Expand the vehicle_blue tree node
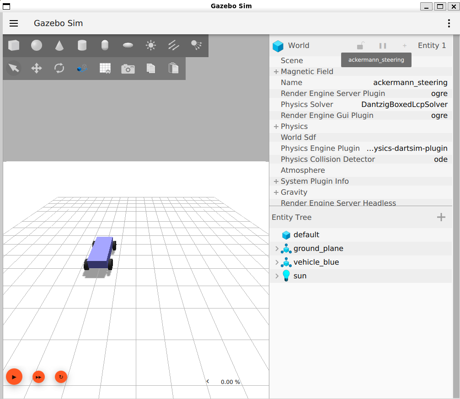The width and height of the screenshot is (460, 399). (277, 262)
